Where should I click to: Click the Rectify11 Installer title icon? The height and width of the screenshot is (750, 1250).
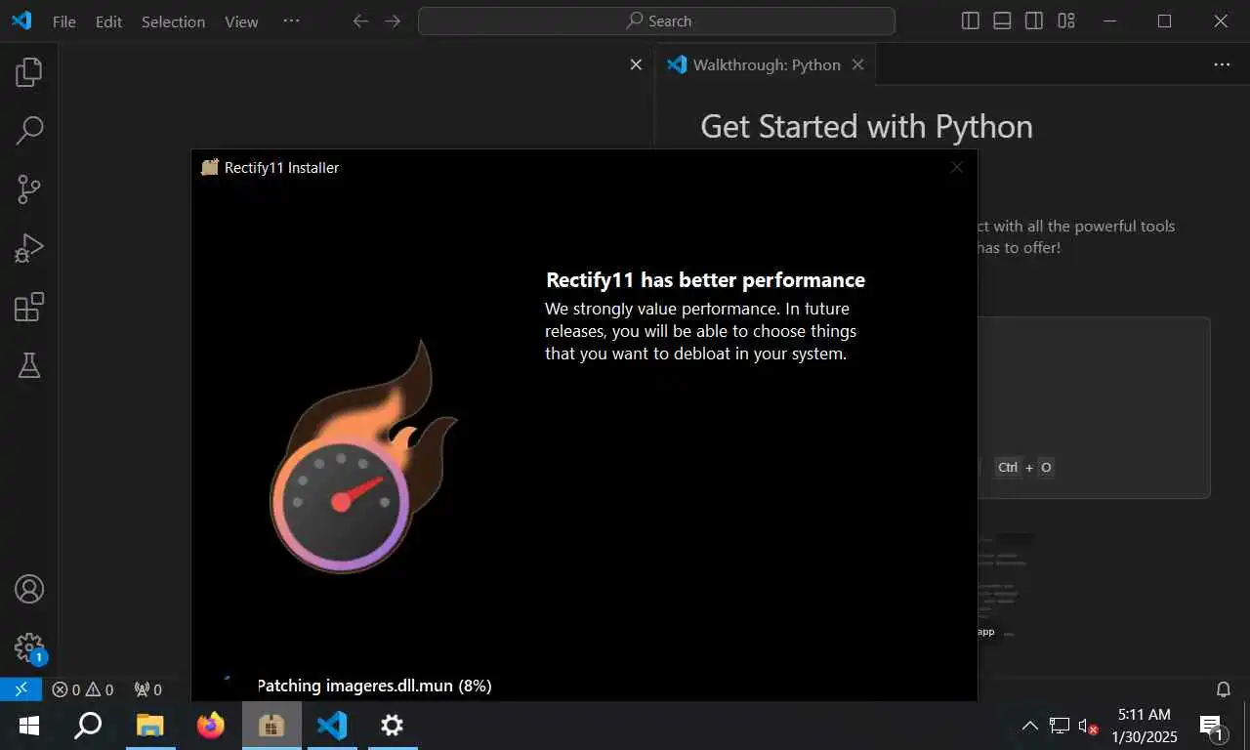[x=209, y=167]
